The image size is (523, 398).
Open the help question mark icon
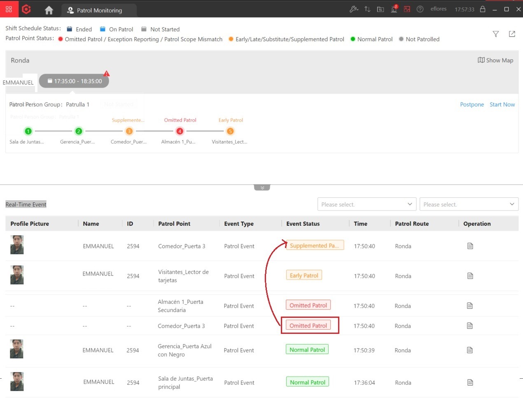[x=420, y=9]
